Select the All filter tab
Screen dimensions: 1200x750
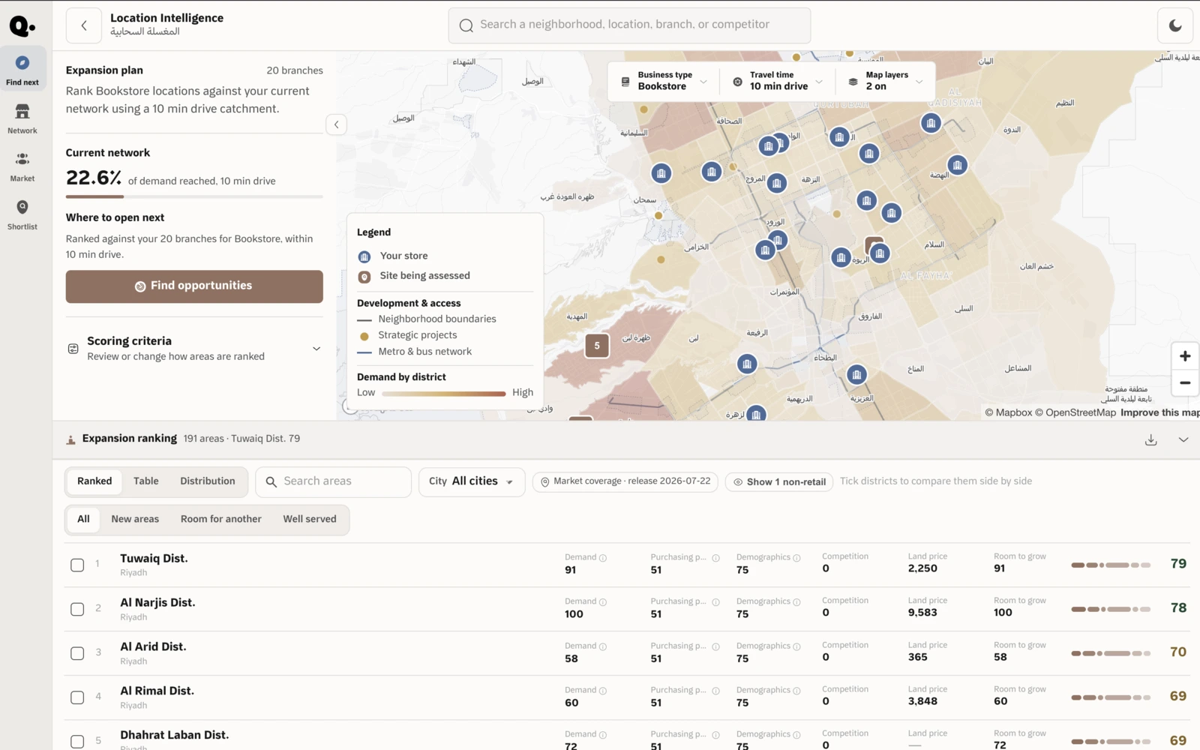pos(83,519)
